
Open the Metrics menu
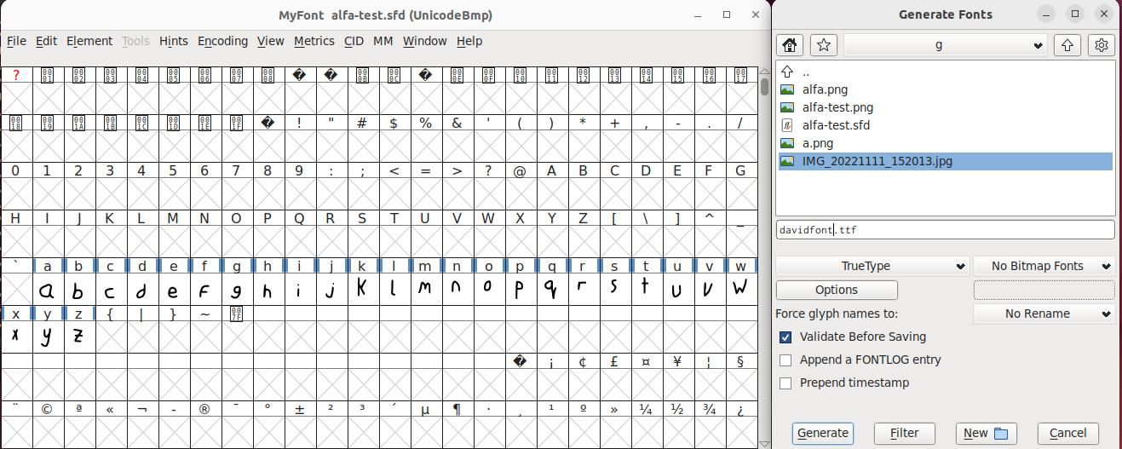click(314, 41)
